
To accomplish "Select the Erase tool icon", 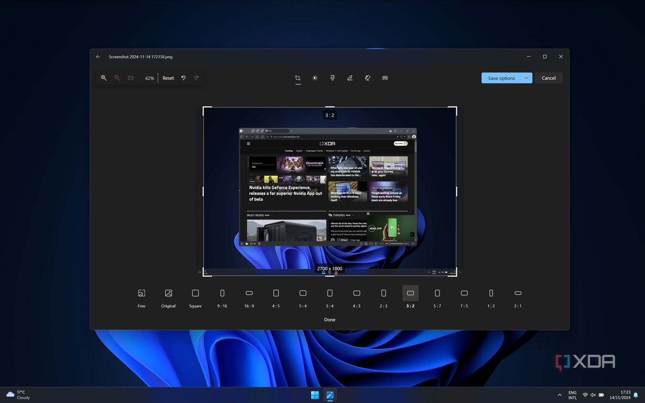I will (367, 78).
